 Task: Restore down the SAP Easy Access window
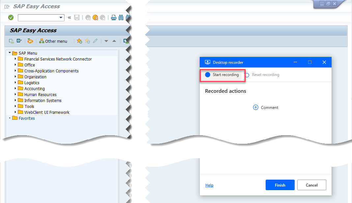pos(328,4)
